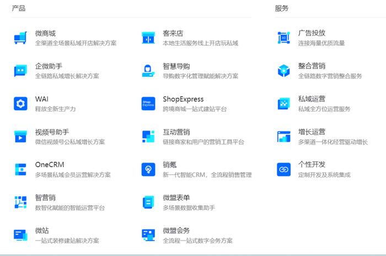Click the 微盟表单 form icon

pyautogui.click(x=148, y=202)
